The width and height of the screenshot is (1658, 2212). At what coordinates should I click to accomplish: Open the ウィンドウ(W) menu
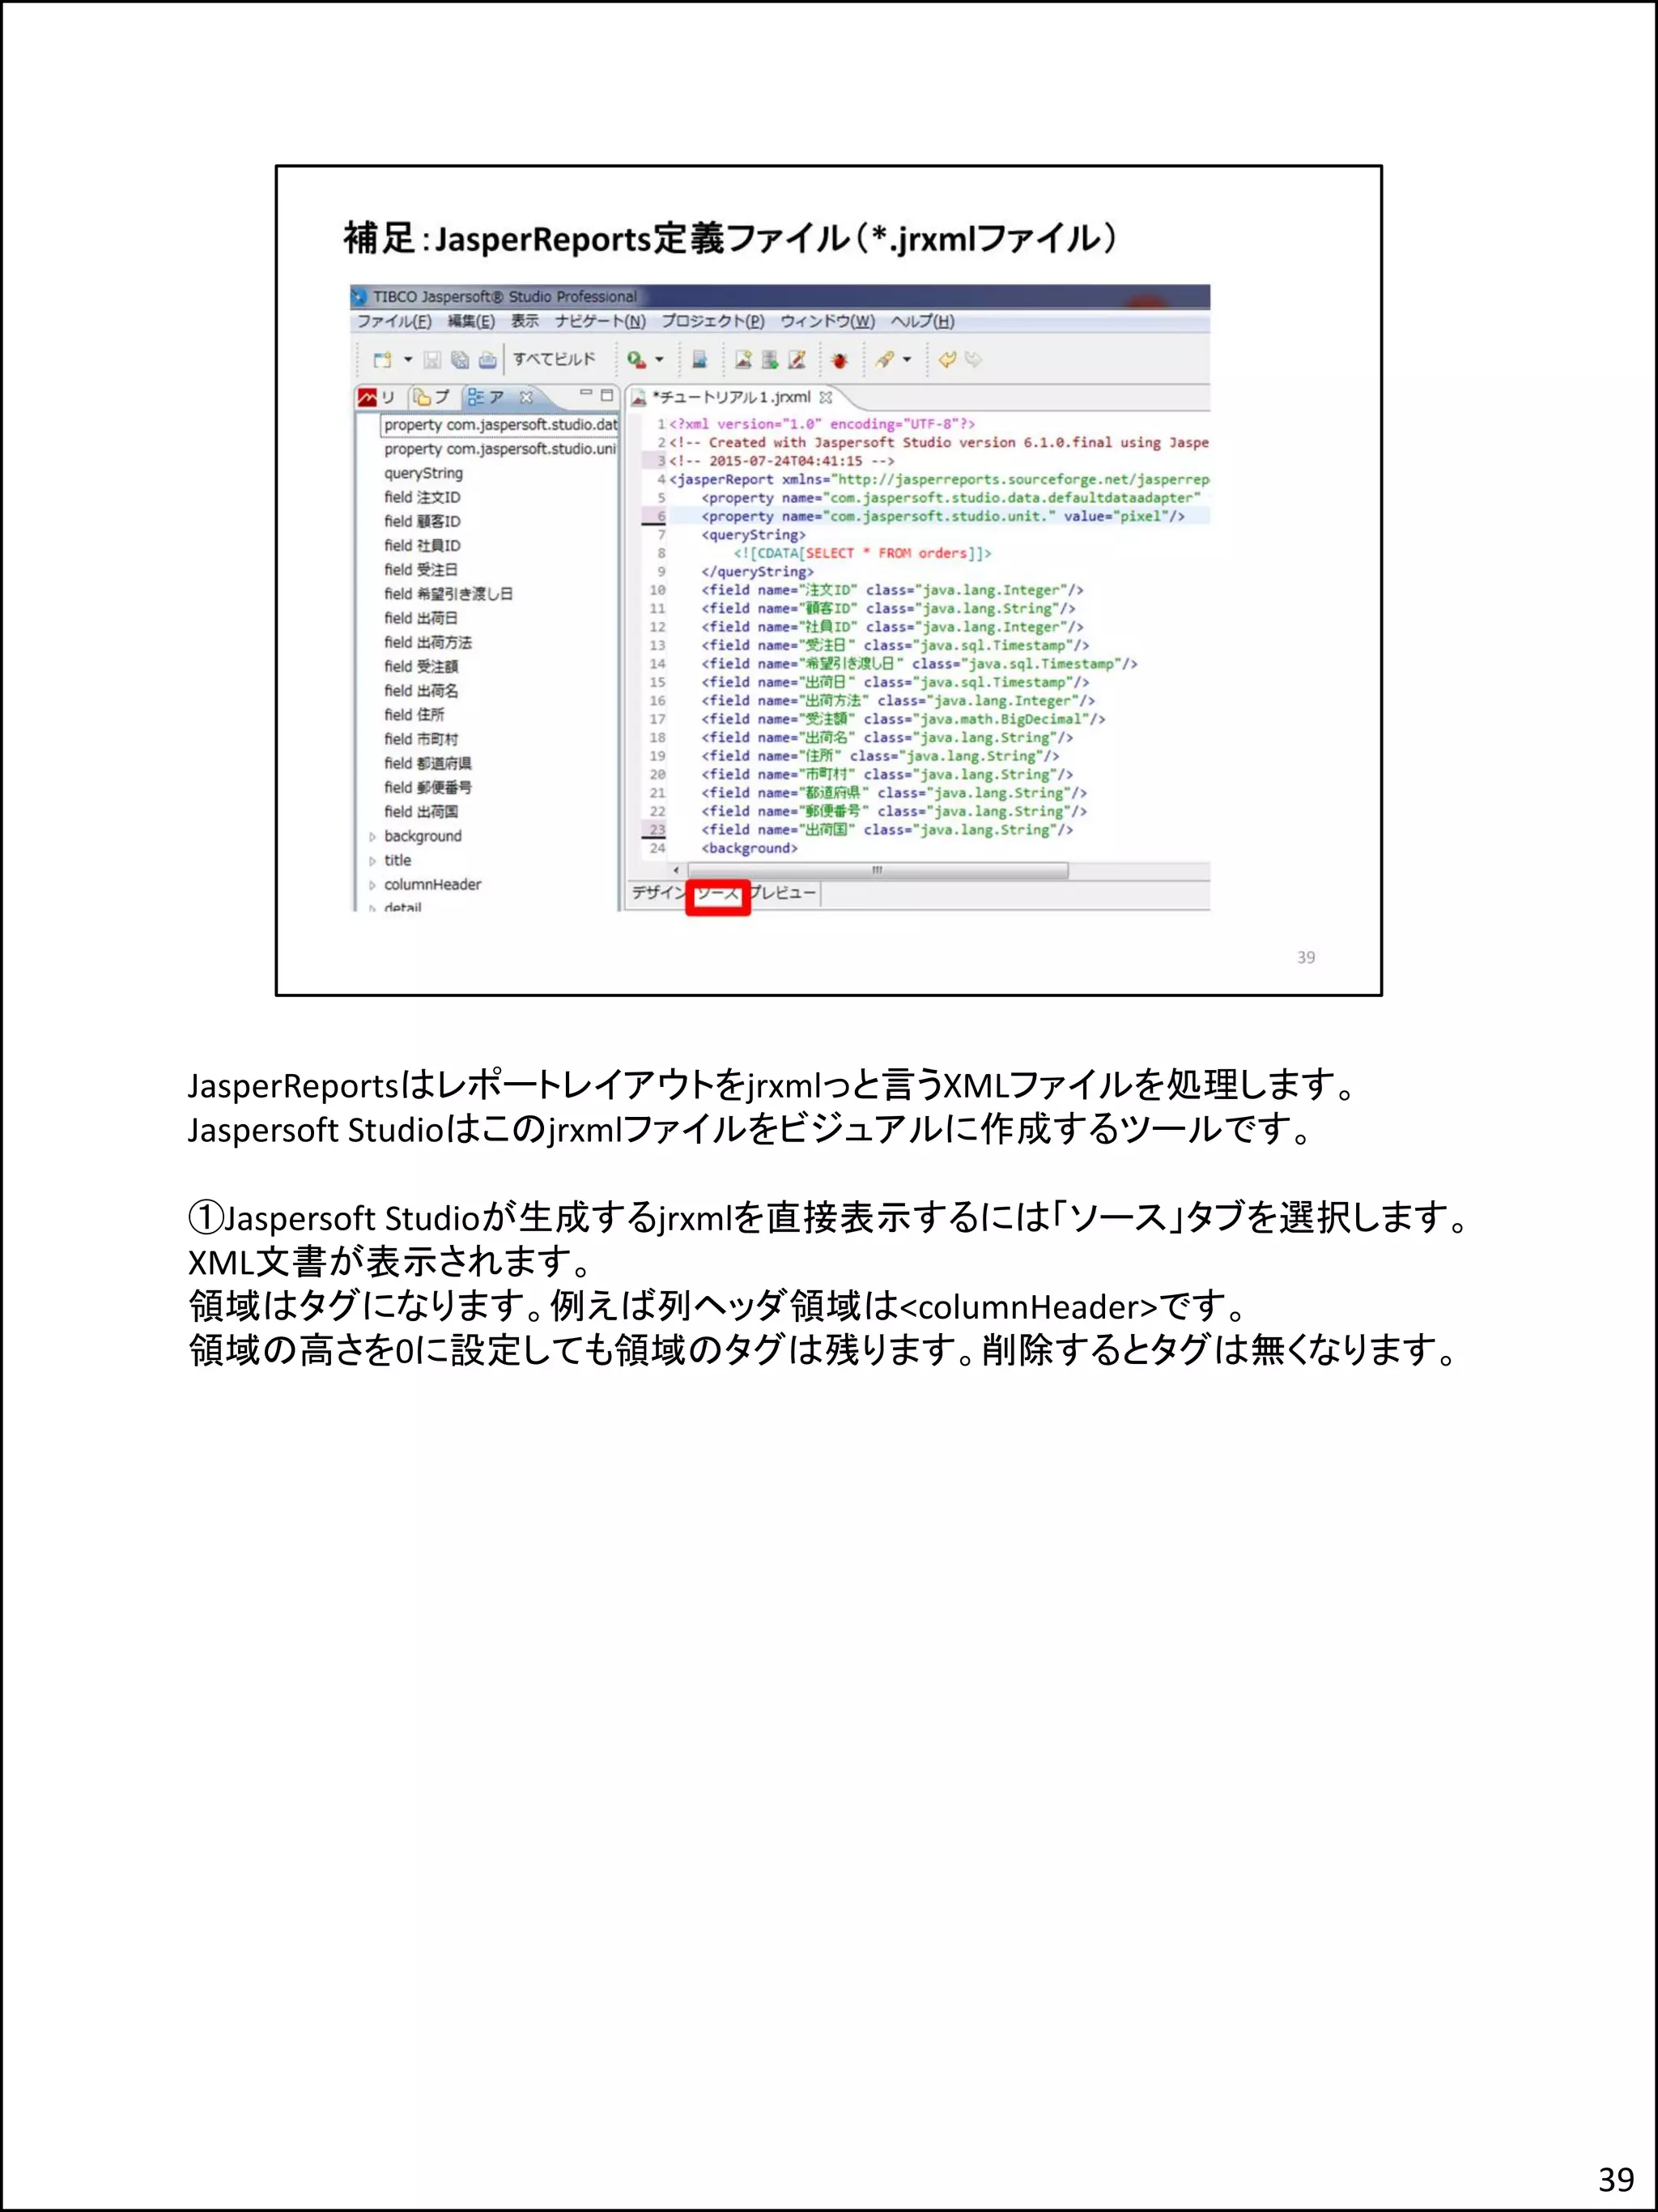pyautogui.click(x=827, y=322)
